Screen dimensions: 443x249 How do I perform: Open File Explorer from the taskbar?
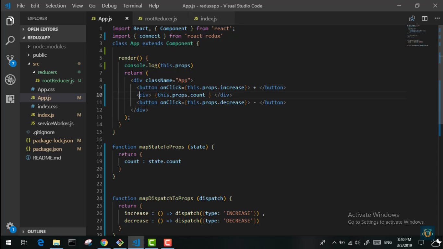pos(56,243)
